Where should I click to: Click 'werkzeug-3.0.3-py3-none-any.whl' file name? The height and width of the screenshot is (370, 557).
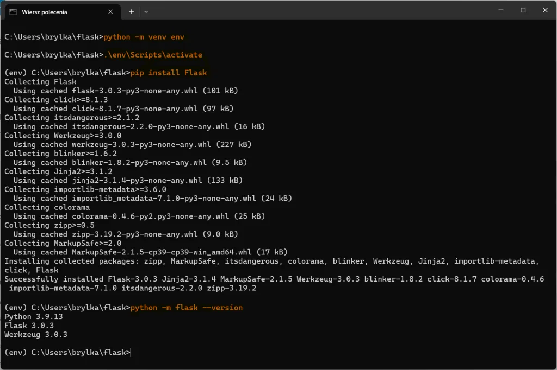click(141, 145)
